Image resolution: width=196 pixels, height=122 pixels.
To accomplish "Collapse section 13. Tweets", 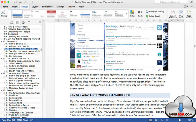I will pyautogui.click(x=1, y=90).
